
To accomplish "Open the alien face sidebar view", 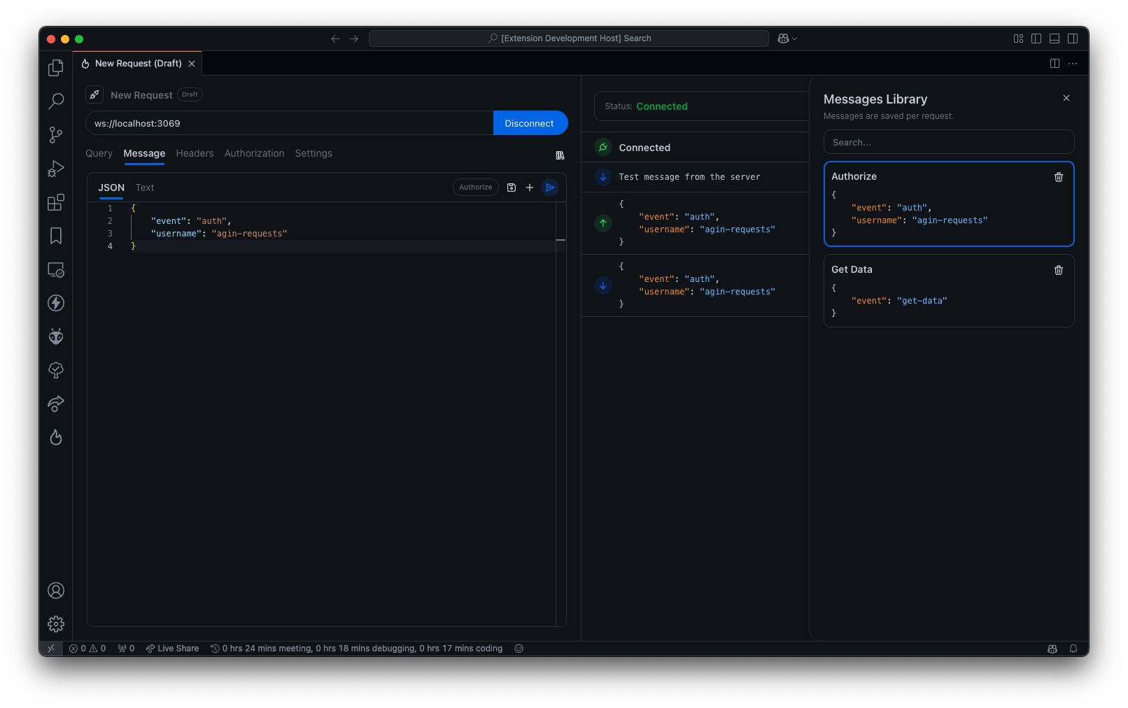I will pos(56,337).
